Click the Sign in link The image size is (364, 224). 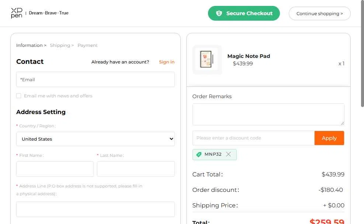coord(167,62)
